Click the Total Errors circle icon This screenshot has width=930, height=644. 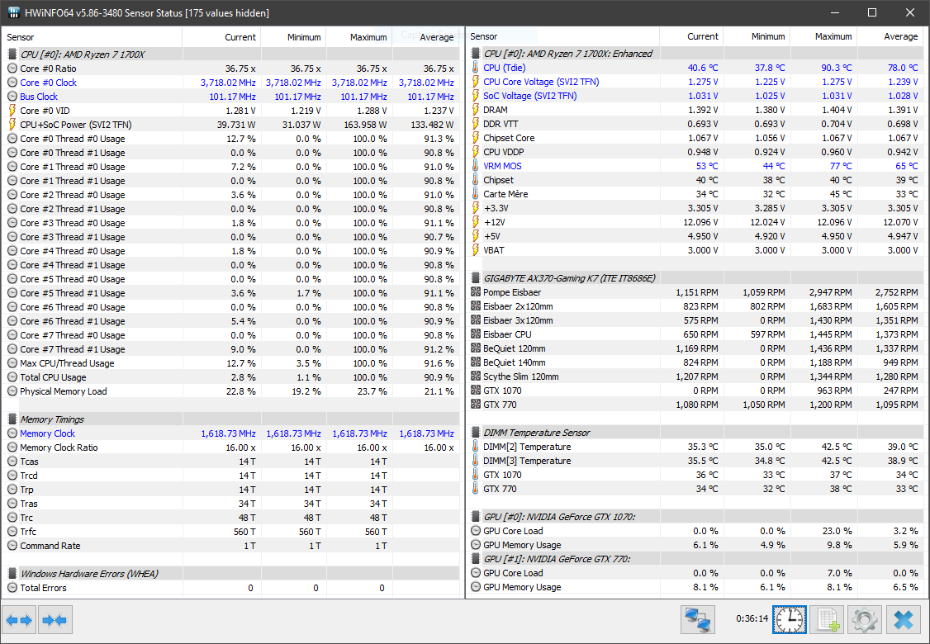12,588
